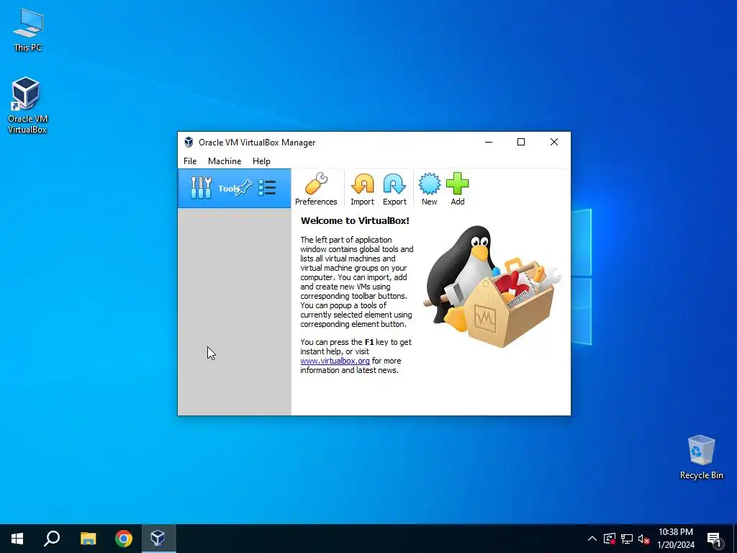Viewport: 737px width, 553px height.
Task: Follow the www.virtualbox.org link
Action: (335, 361)
